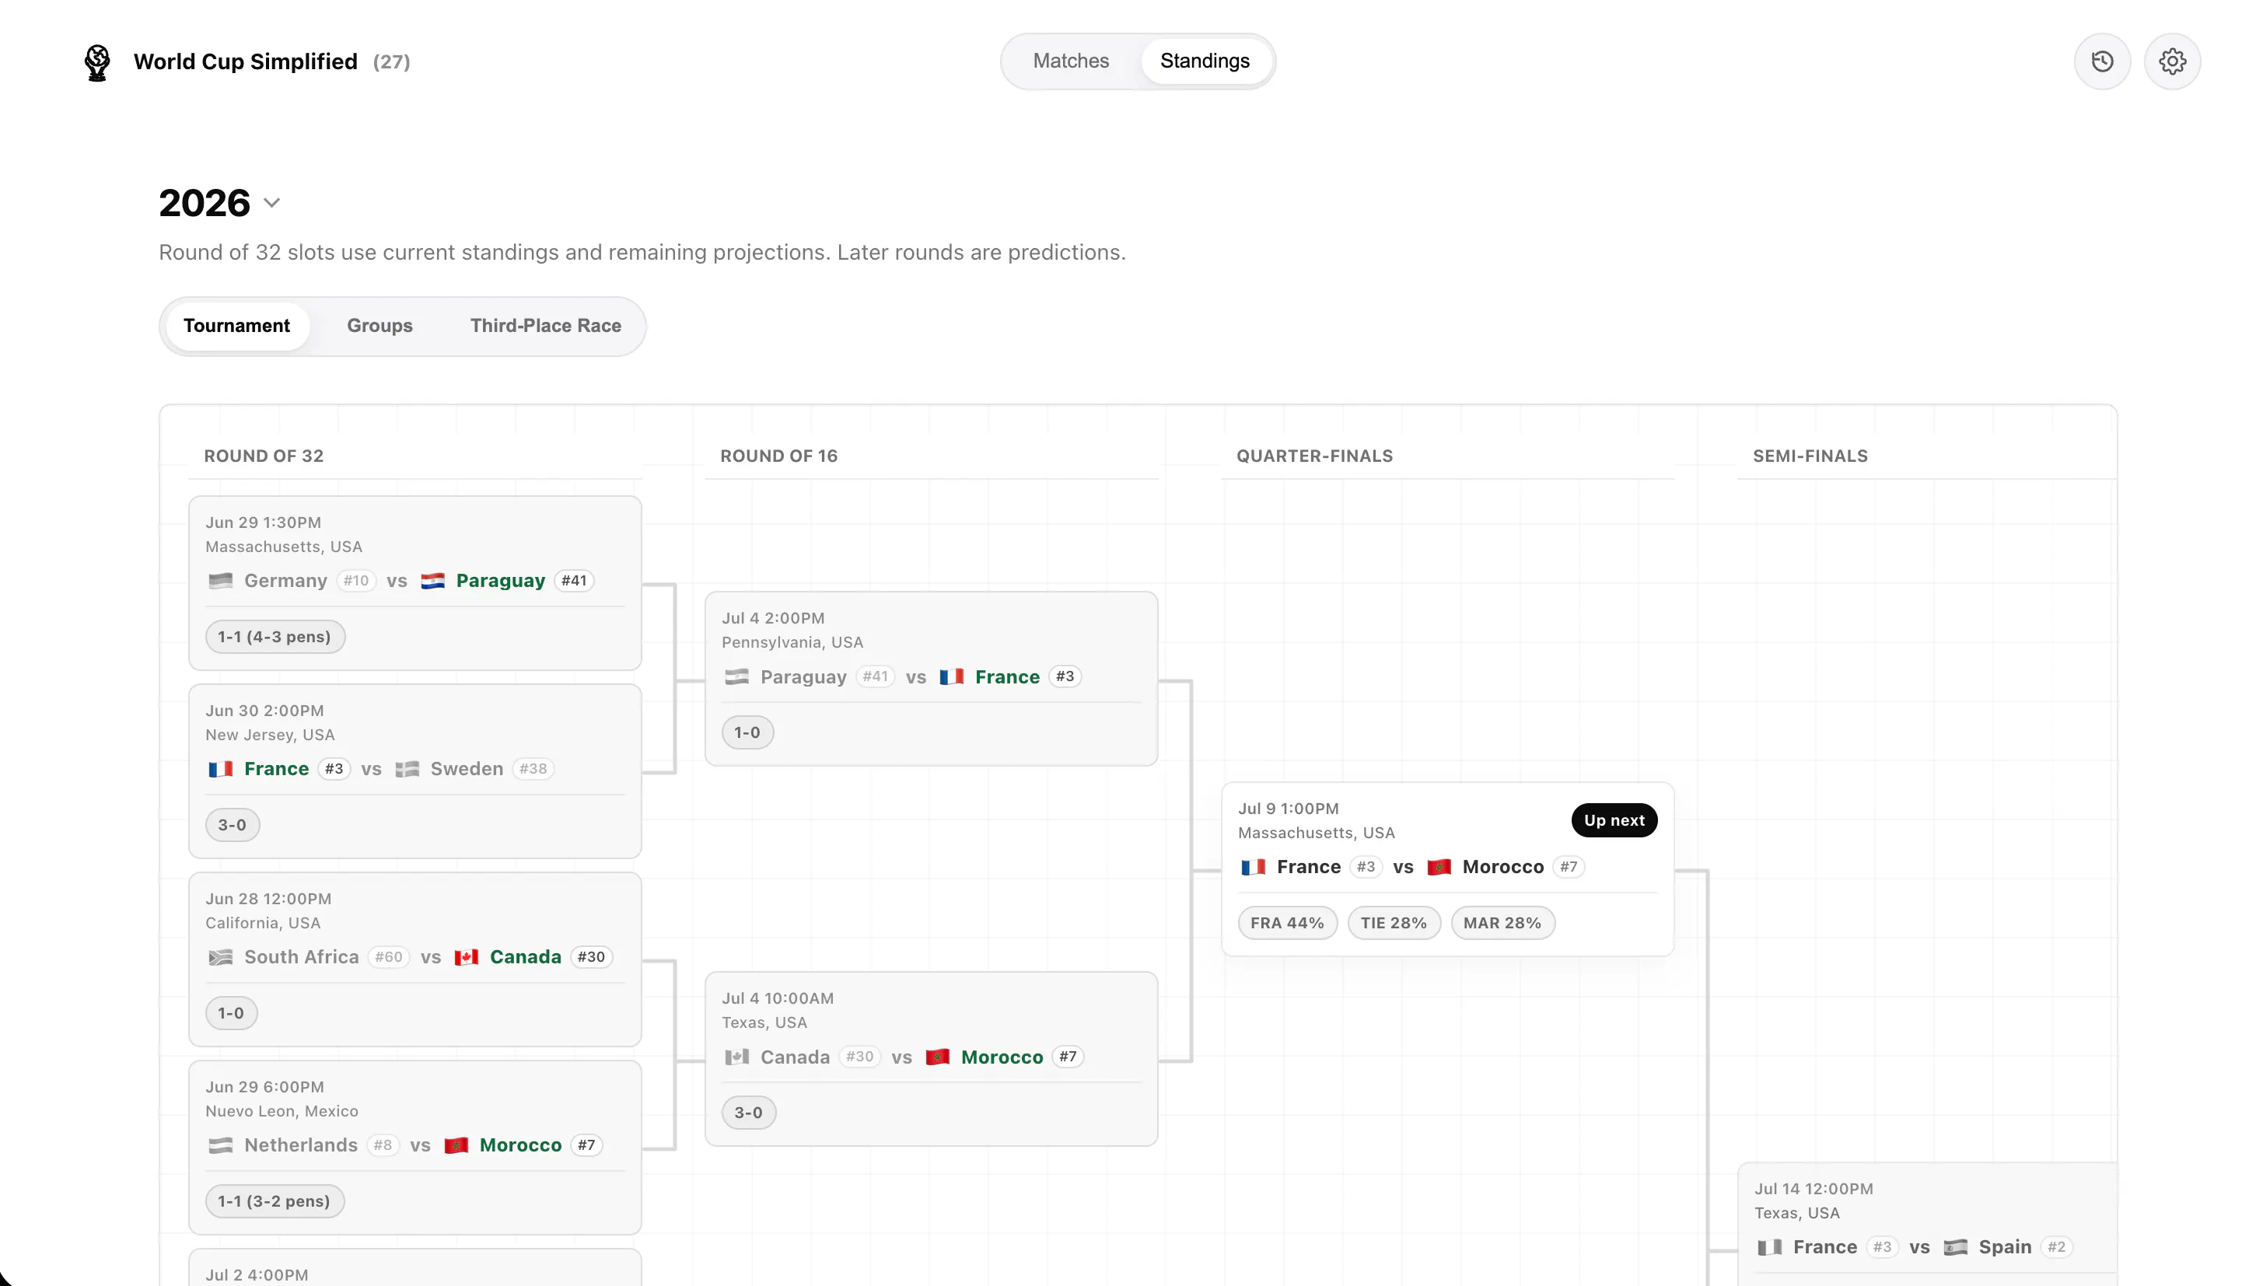This screenshot has width=2263, height=1286.
Task: Click France flag in quarter-final match
Action: coord(1254,866)
